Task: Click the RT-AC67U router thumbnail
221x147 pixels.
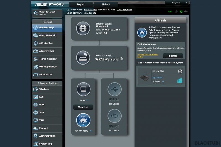Action: click(x=145, y=76)
